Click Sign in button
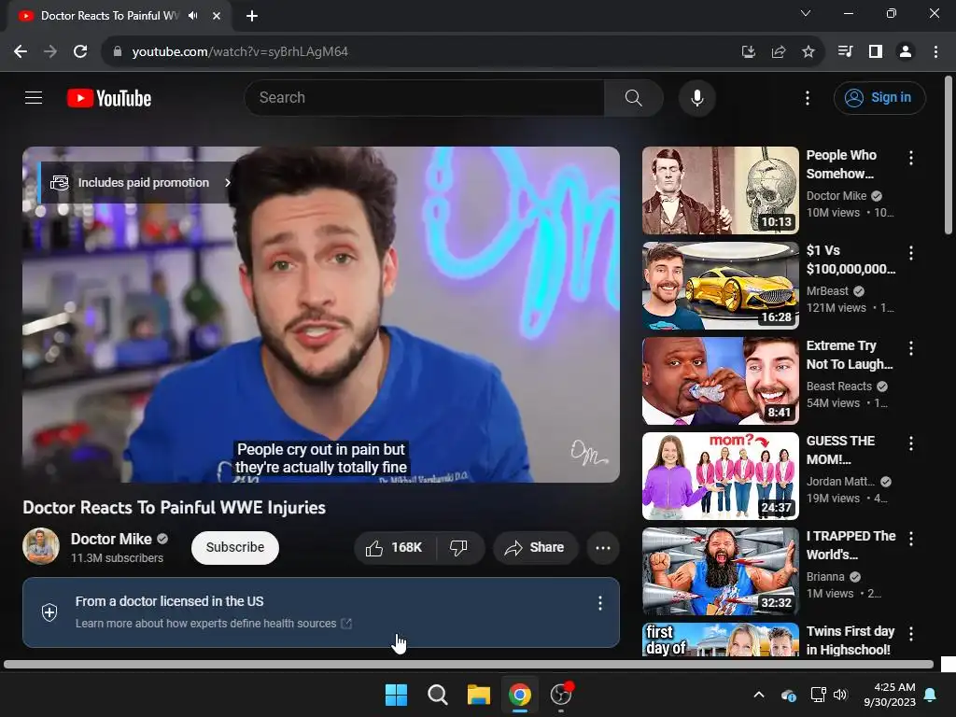This screenshot has width=956, height=717. tap(879, 97)
